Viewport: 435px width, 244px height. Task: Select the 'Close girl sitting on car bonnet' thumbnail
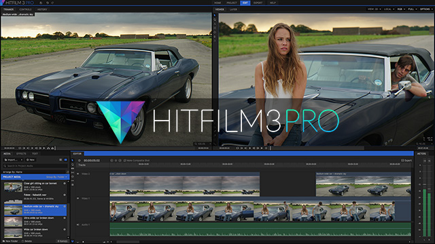pyautogui.click(x=13, y=187)
